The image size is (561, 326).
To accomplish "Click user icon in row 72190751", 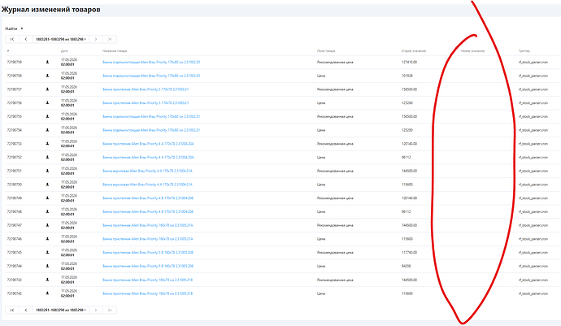I will tap(47, 171).
